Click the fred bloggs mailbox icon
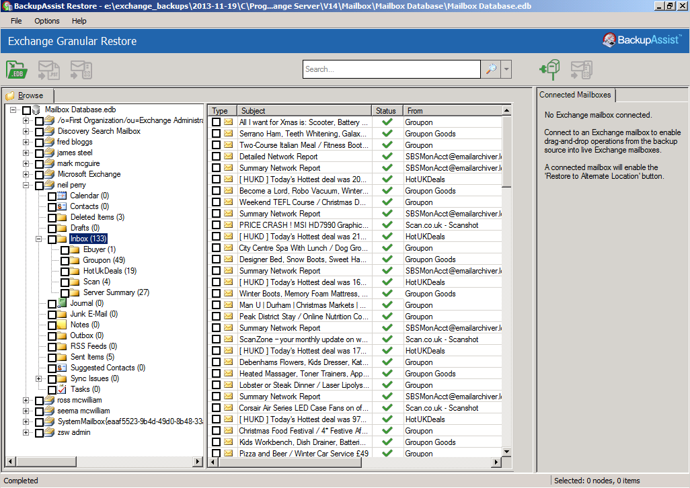Viewport: 690px width, 488px height. point(49,142)
